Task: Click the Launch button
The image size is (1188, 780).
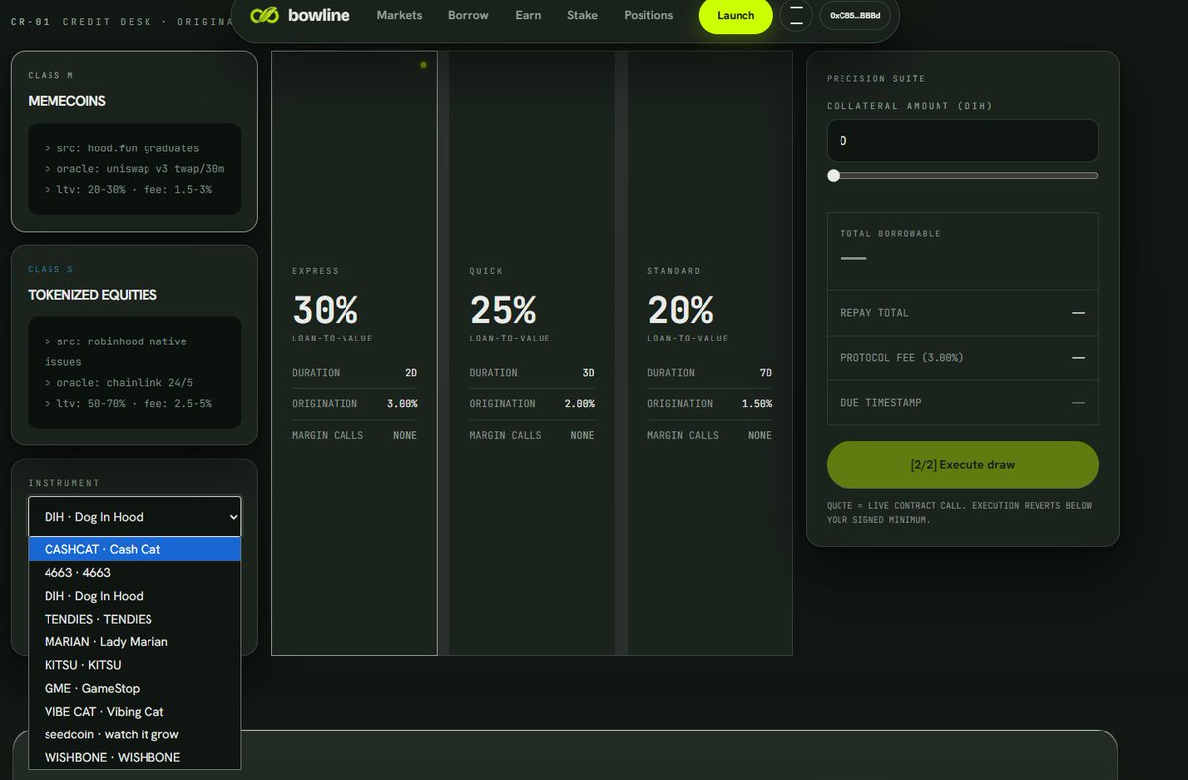Action: point(736,15)
